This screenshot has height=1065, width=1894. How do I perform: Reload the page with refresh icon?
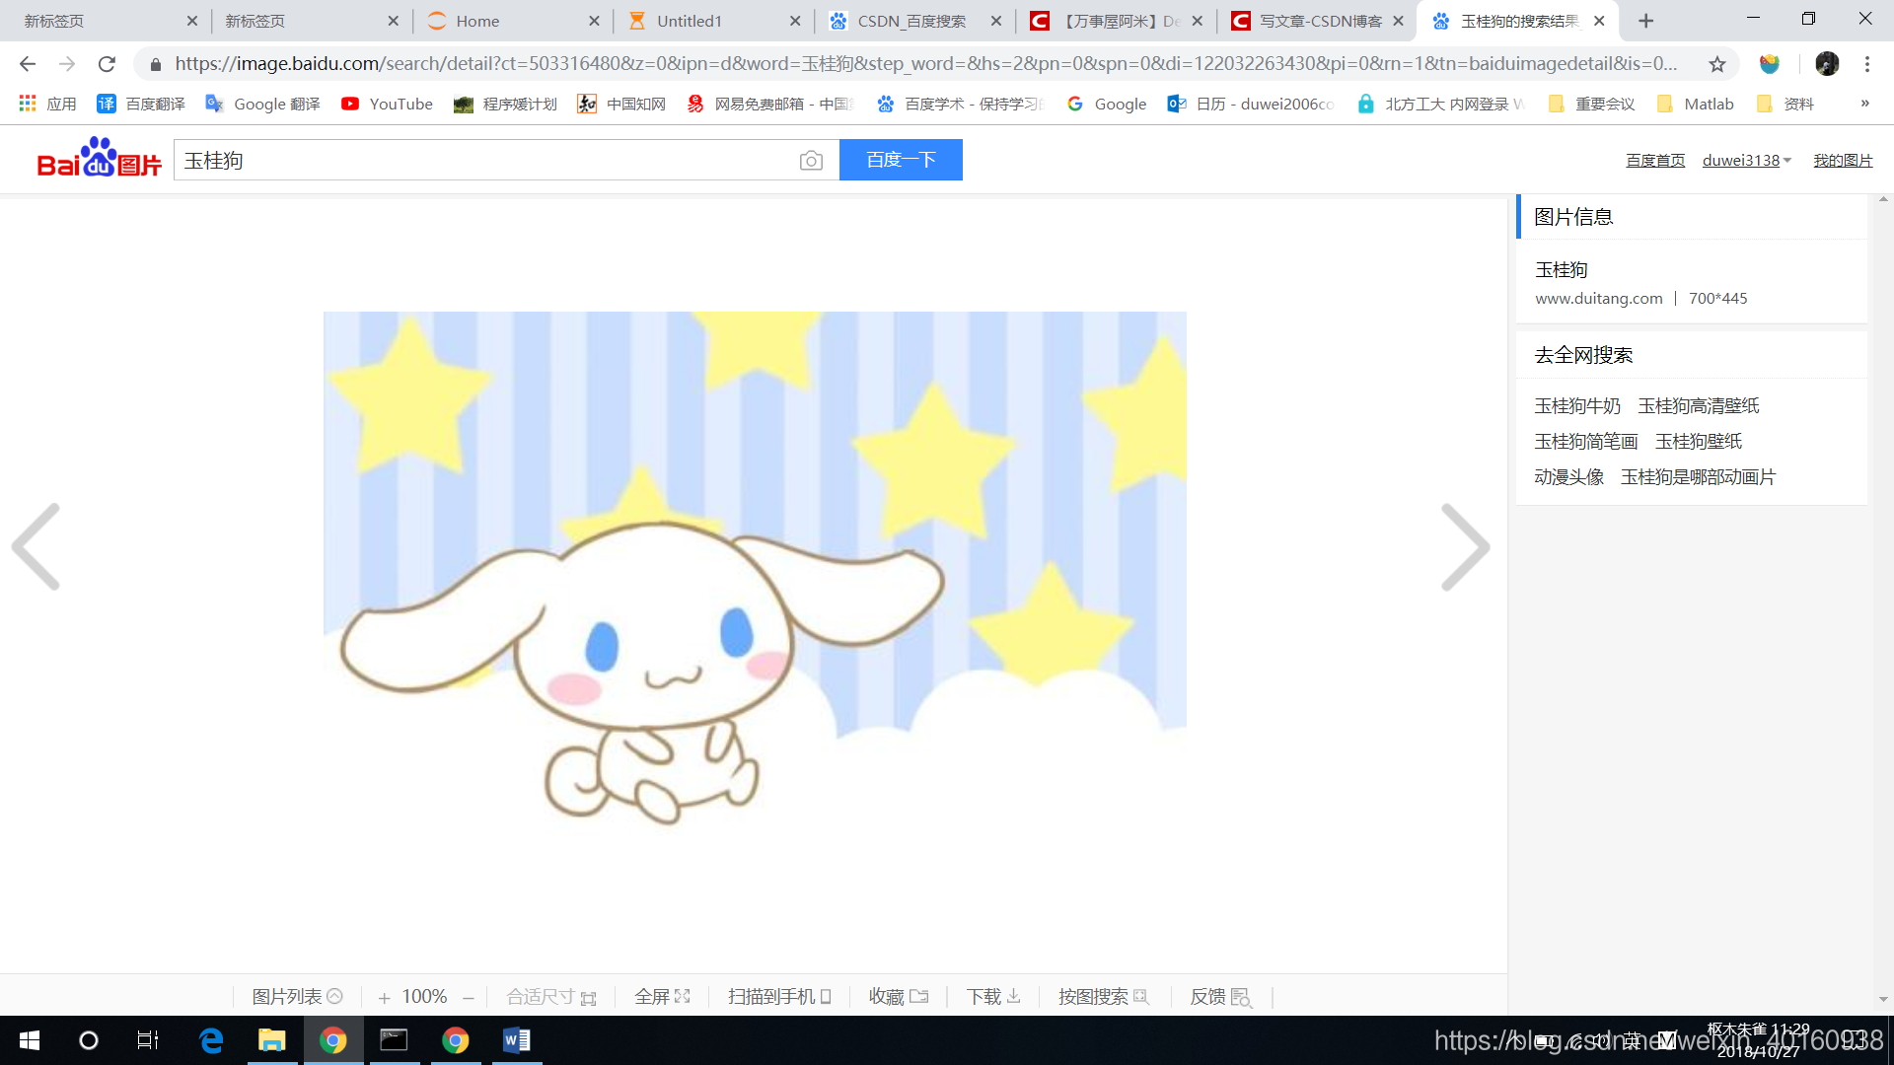pos(107,64)
